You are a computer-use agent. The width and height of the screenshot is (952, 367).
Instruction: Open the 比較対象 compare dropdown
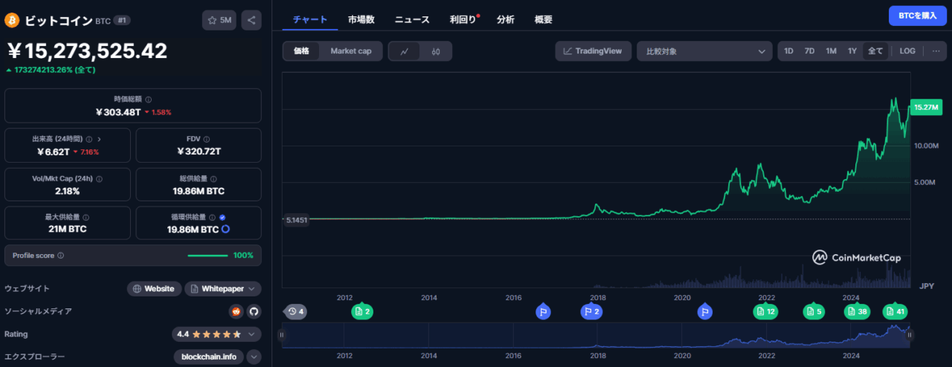(704, 51)
